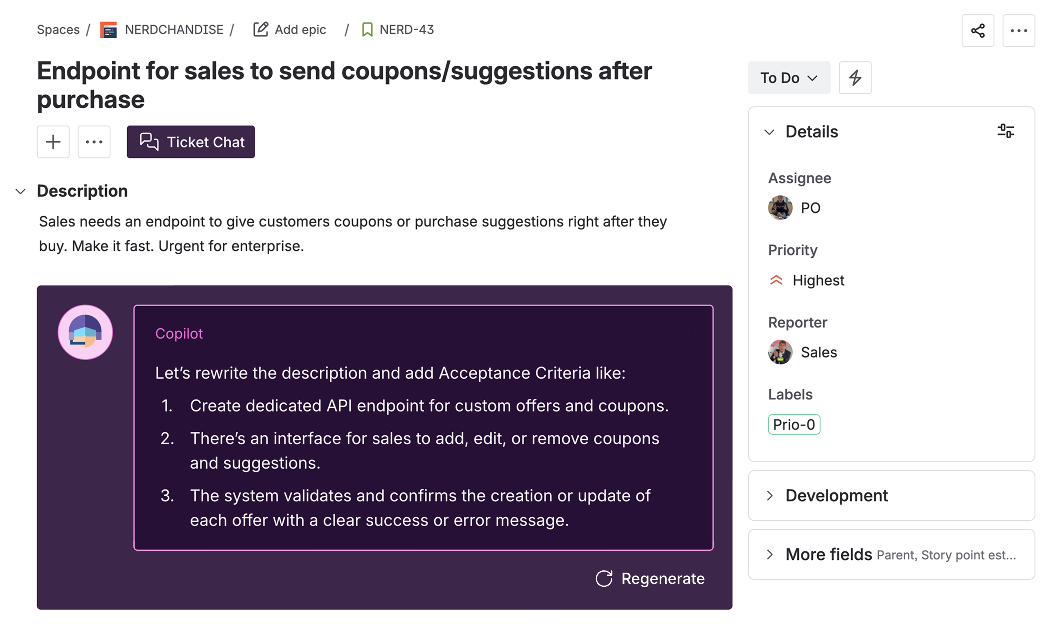Screen dimensions: 1055x624
Task: Click the Copilot avatar icon
Action: tap(86, 332)
